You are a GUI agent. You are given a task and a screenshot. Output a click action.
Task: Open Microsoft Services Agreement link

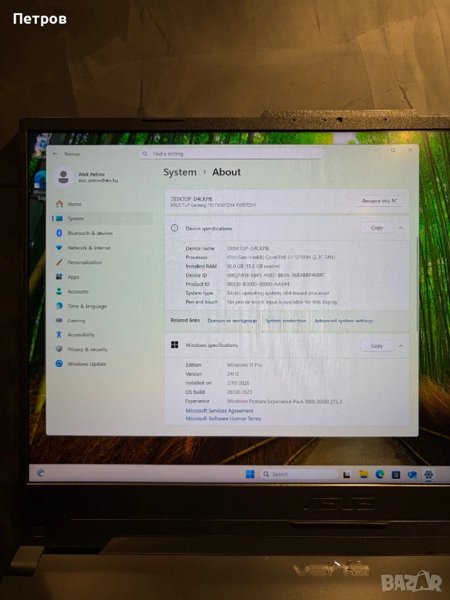[x=219, y=411]
